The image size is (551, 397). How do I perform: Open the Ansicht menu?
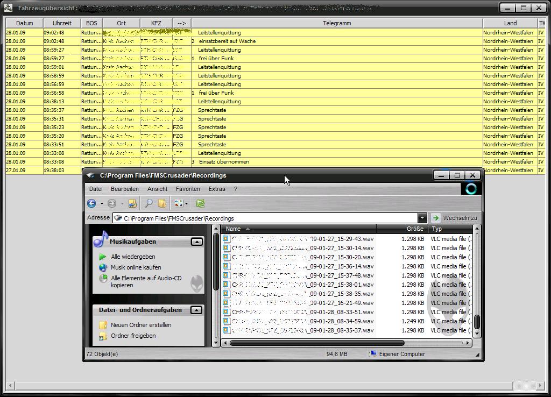pos(157,189)
